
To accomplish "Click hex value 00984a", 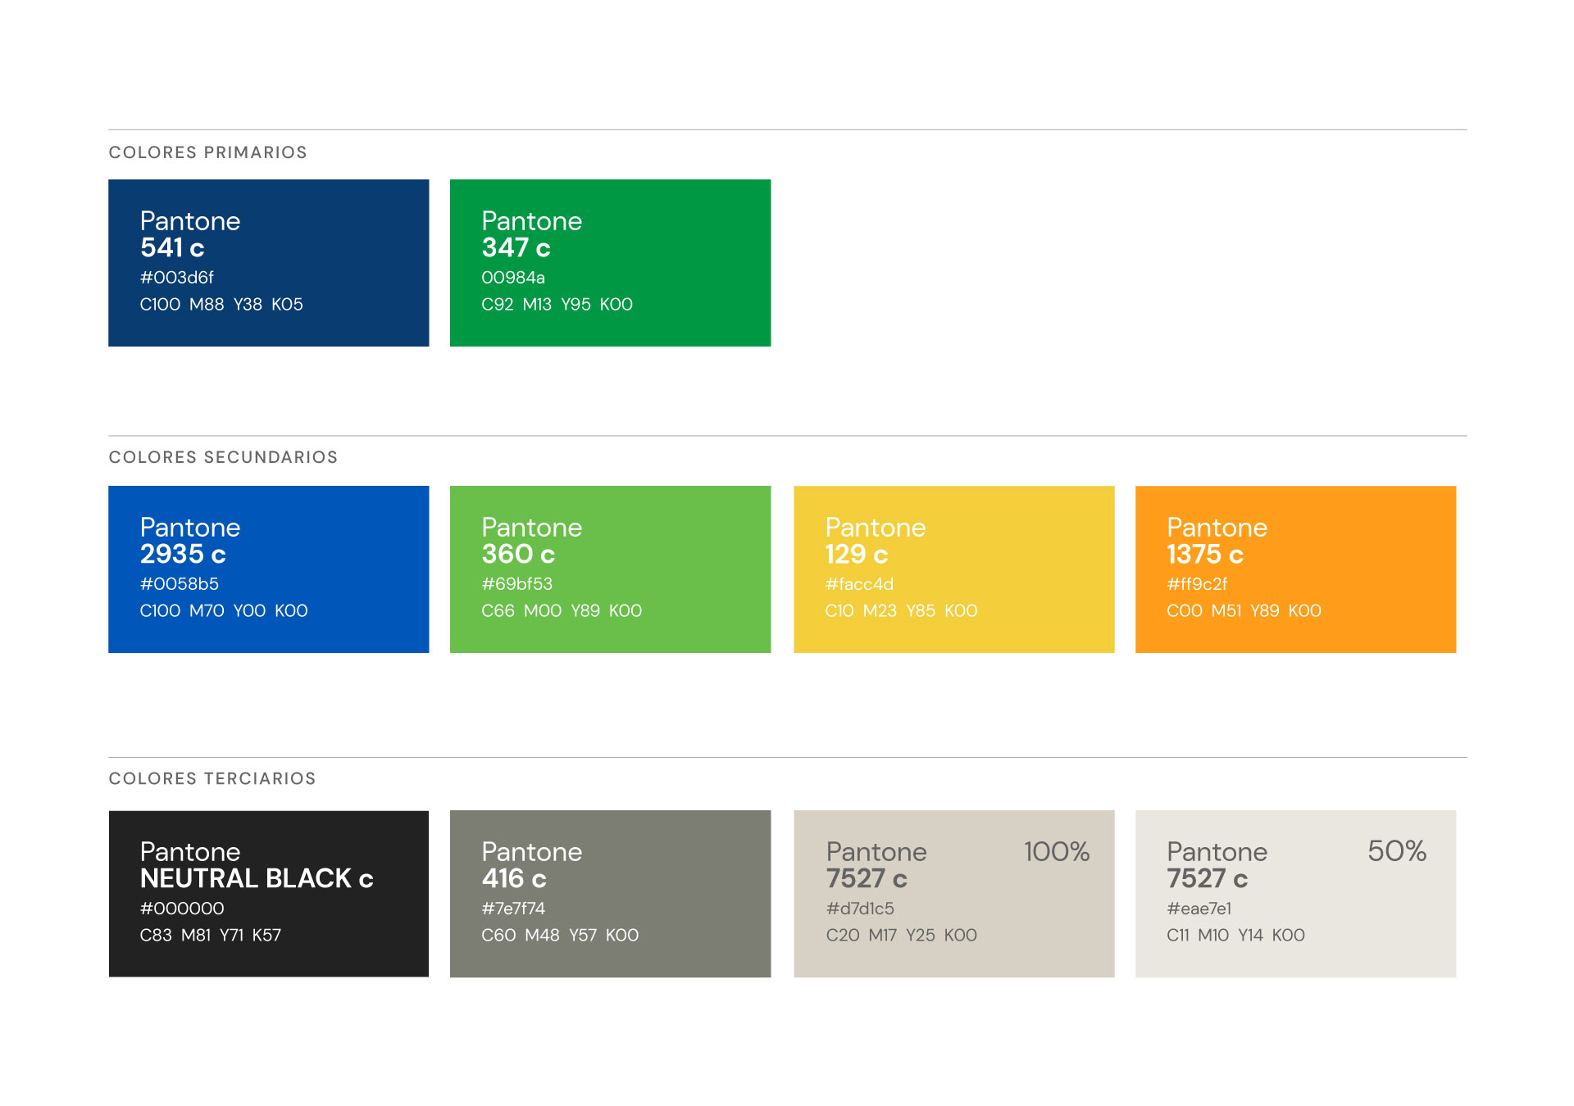I will [513, 278].
